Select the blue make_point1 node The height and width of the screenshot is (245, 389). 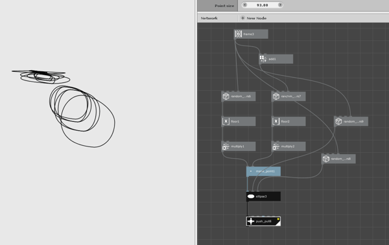pyautogui.click(x=263, y=171)
